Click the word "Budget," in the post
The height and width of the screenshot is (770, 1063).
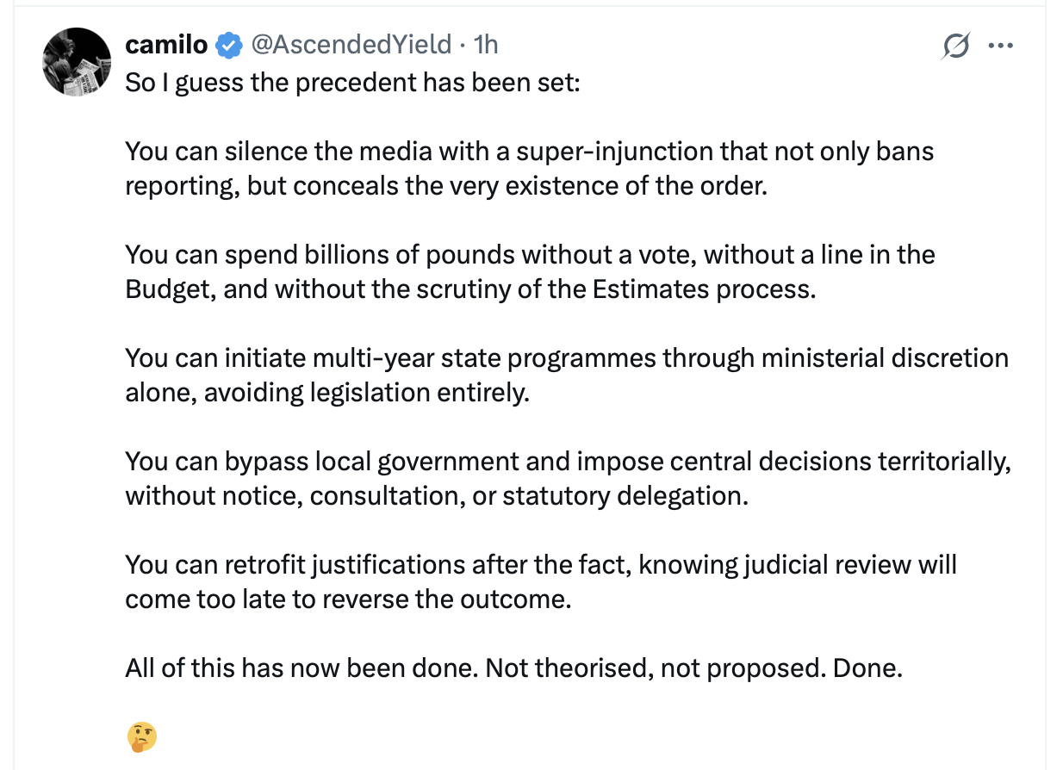click(x=171, y=289)
